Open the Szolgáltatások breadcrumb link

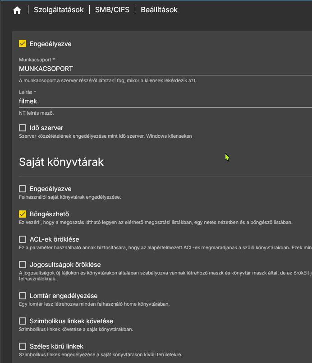(x=59, y=9)
